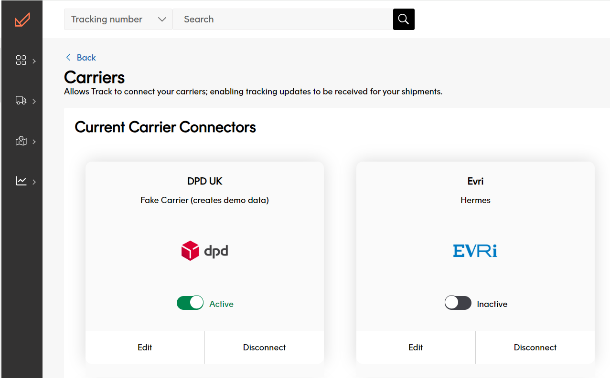Open the map pin icon in sidebar
This screenshot has width=610, height=378.
click(21, 141)
